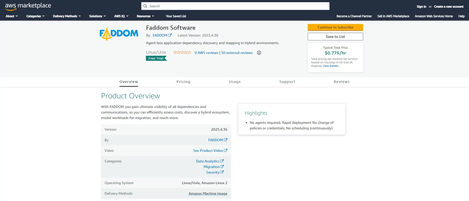The image size is (469, 201).
Task: Click Linux/Unix, Amazon Linux 2 value
Action: pyautogui.click(x=205, y=183)
